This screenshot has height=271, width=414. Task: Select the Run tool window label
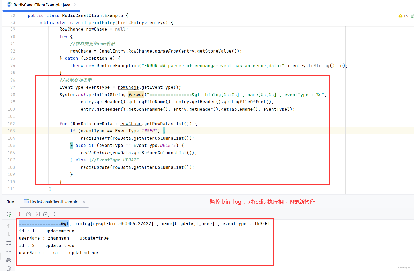[x=10, y=202]
